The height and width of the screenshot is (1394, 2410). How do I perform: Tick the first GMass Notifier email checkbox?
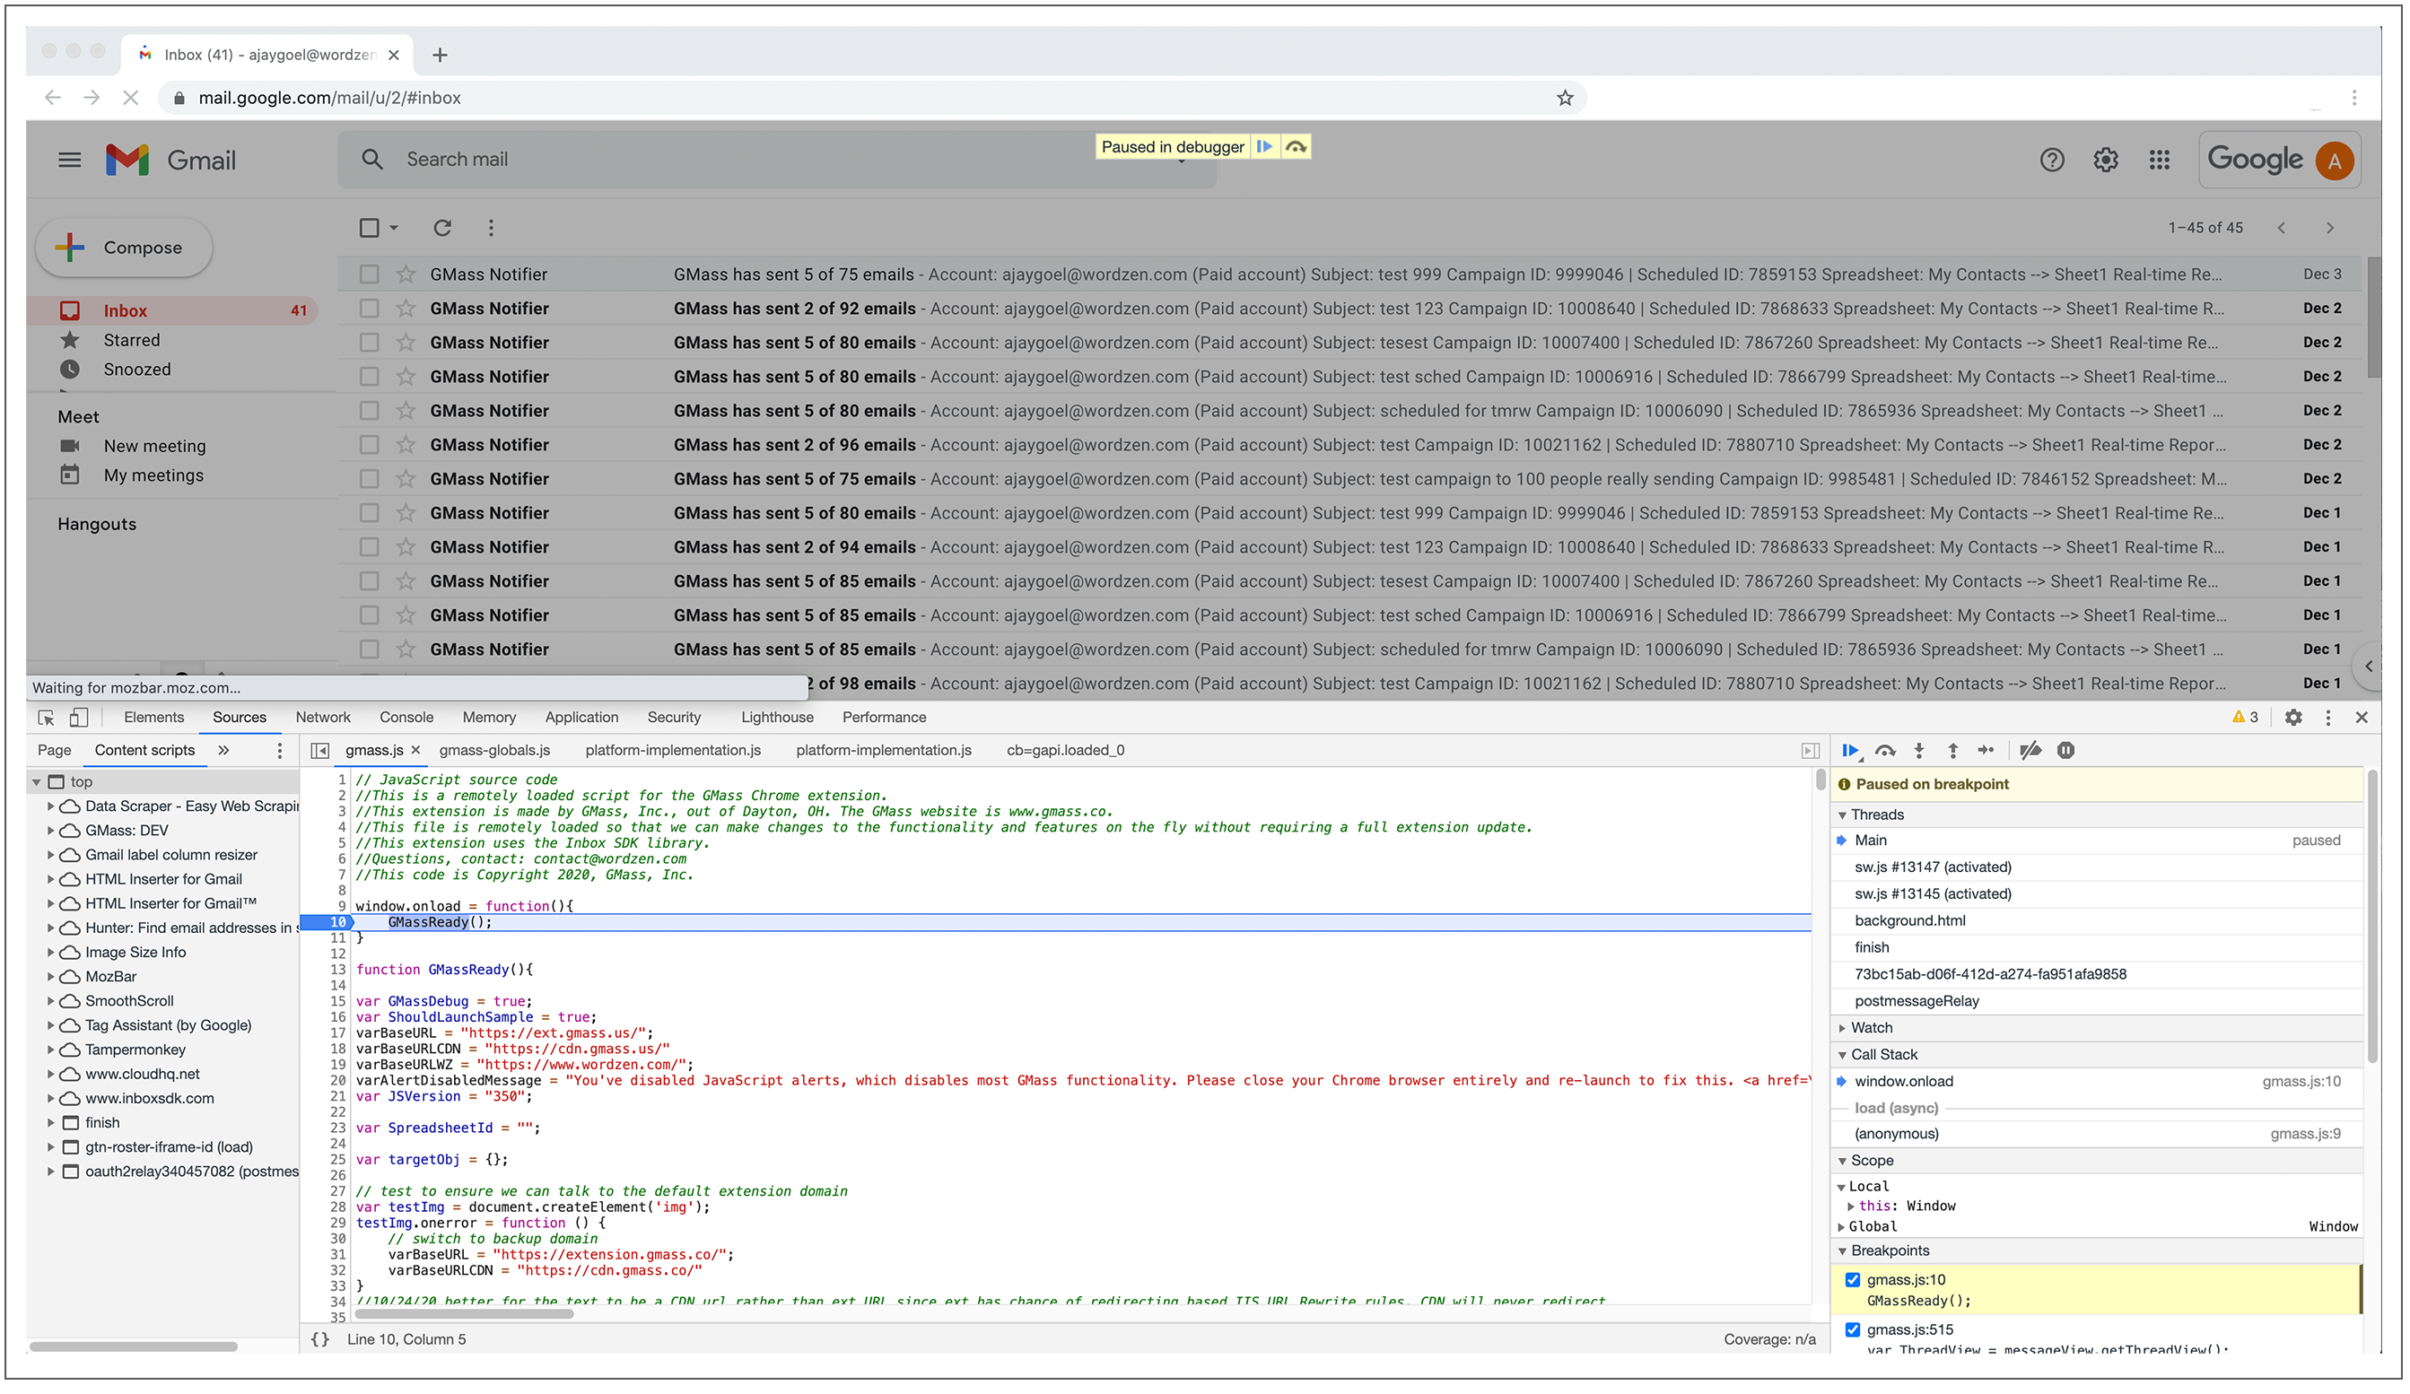pyautogui.click(x=369, y=274)
